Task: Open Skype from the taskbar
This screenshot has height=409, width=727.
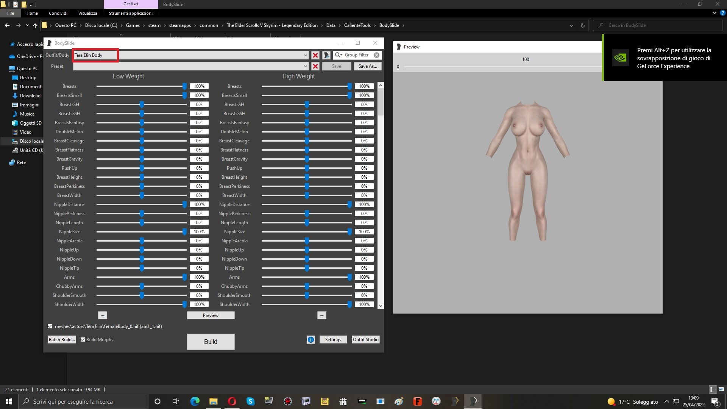Action: (x=250, y=401)
